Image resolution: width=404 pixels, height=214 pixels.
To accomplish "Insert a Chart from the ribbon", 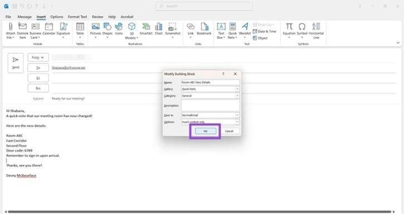I will click(159, 27).
